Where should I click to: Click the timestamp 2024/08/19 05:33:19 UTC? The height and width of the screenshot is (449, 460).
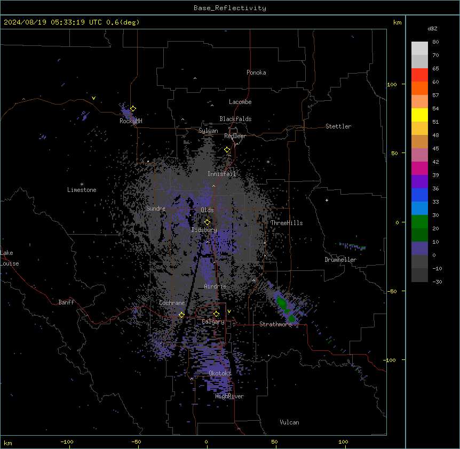pos(52,22)
